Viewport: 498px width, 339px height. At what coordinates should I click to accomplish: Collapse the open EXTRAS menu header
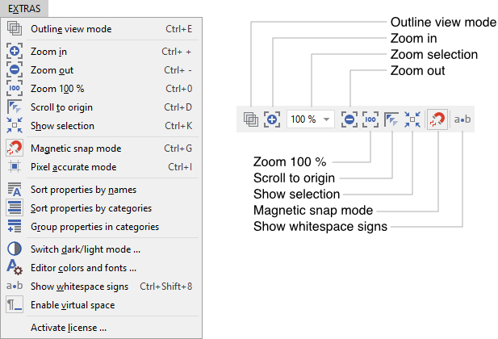click(24, 8)
